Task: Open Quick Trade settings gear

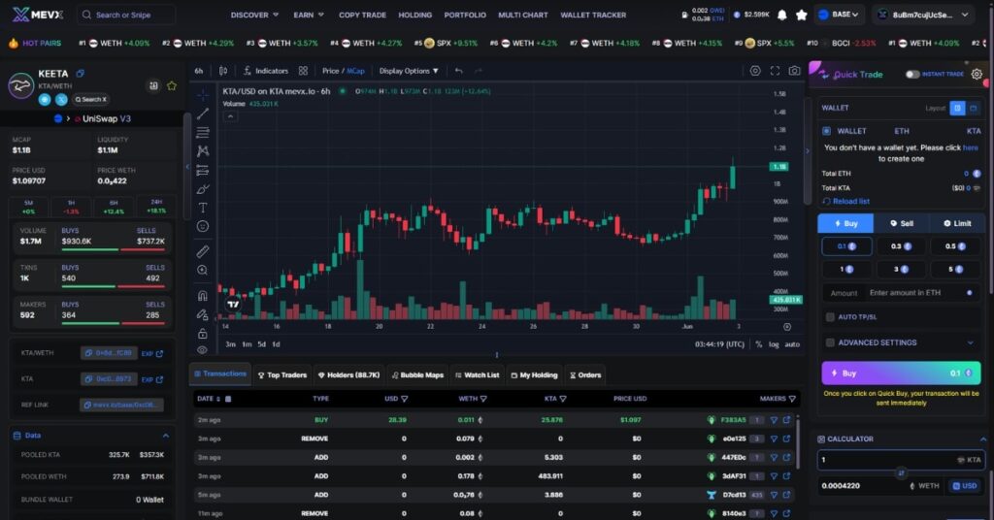Action: pyautogui.click(x=977, y=74)
